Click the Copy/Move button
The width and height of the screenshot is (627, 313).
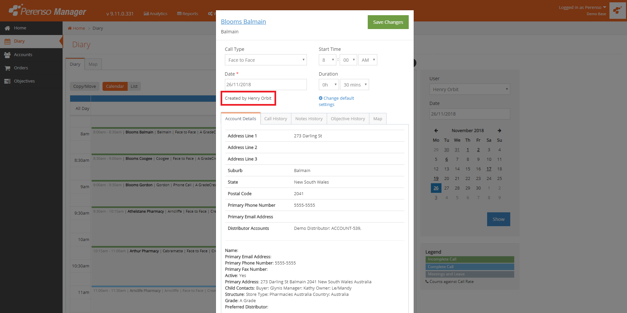tap(85, 87)
